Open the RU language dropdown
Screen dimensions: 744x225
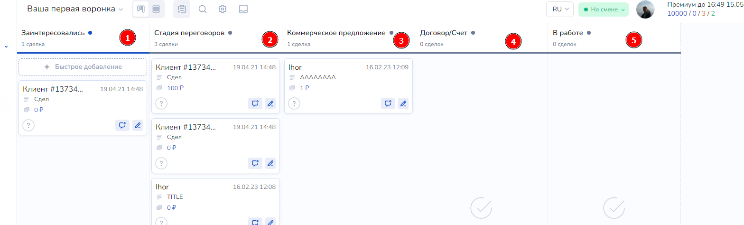click(560, 9)
